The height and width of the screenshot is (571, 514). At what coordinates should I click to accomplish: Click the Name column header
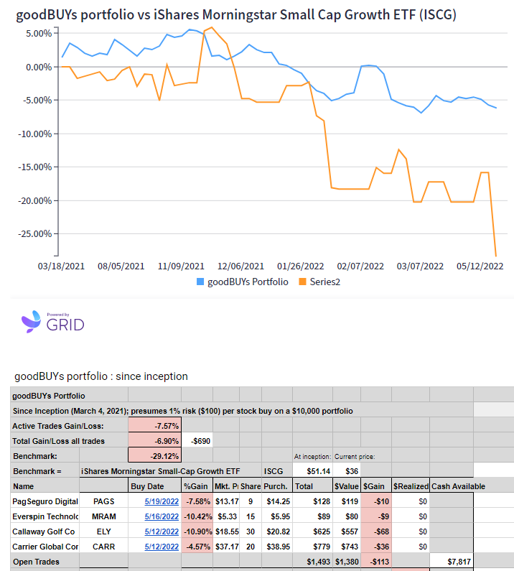[x=45, y=486]
